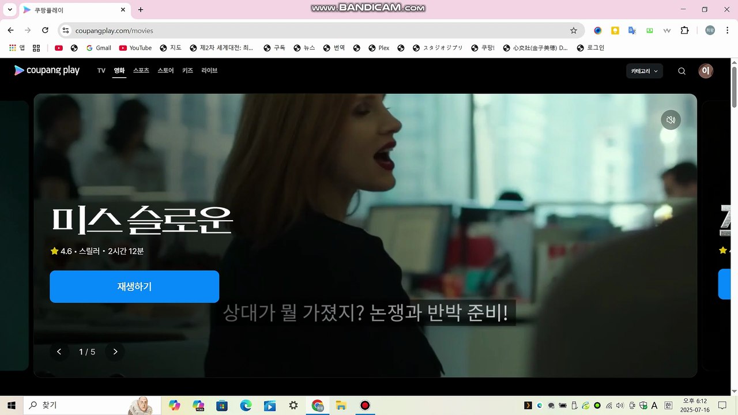Open the 스토어 tab
The image size is (738, 415).
click(165, 70)
